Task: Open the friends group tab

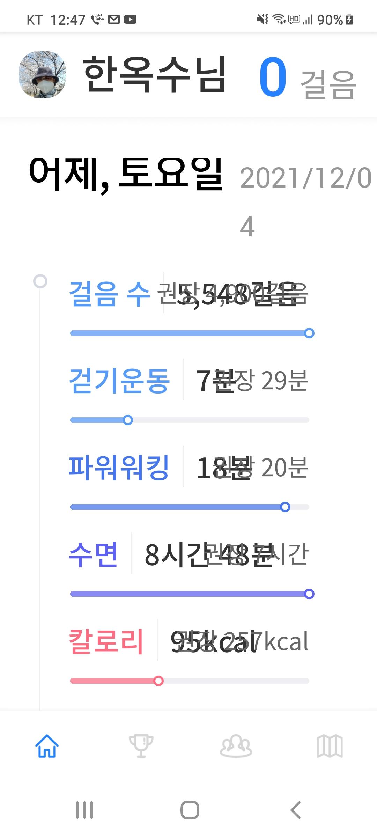Action: 236,746
